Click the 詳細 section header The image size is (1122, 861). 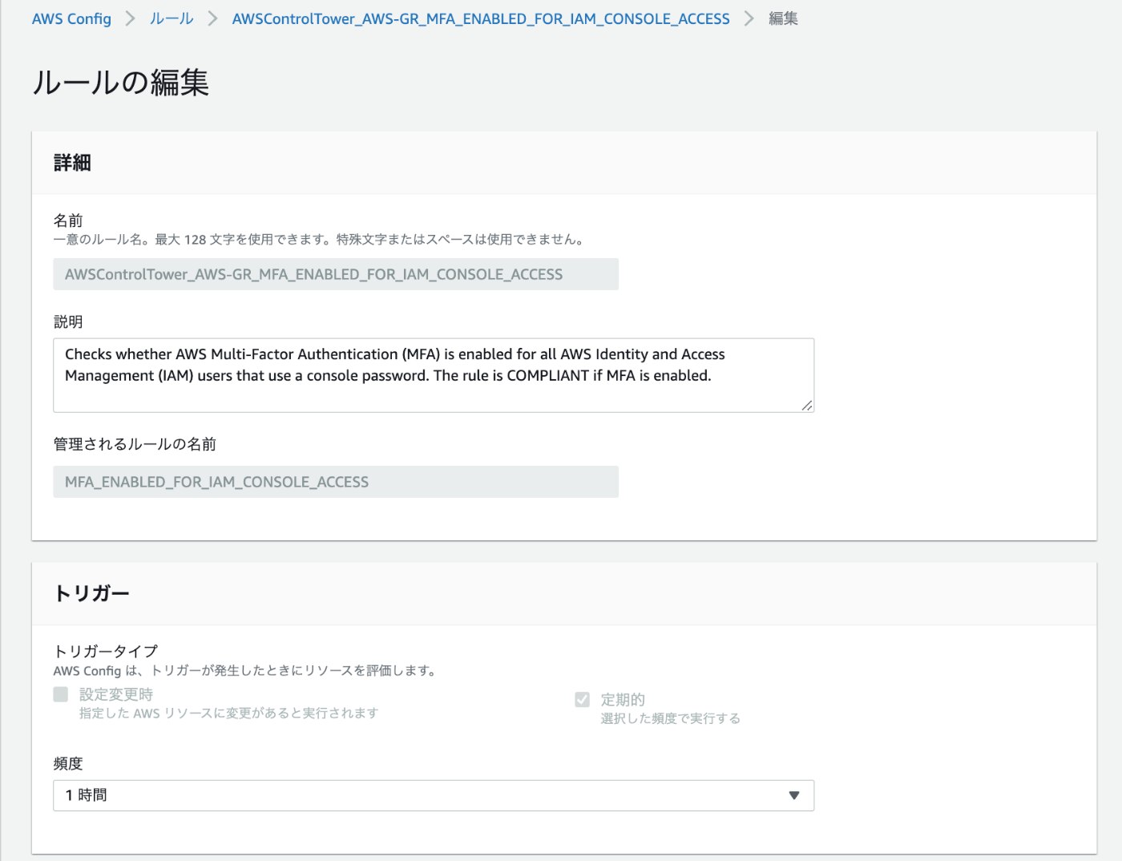(72, 163)
